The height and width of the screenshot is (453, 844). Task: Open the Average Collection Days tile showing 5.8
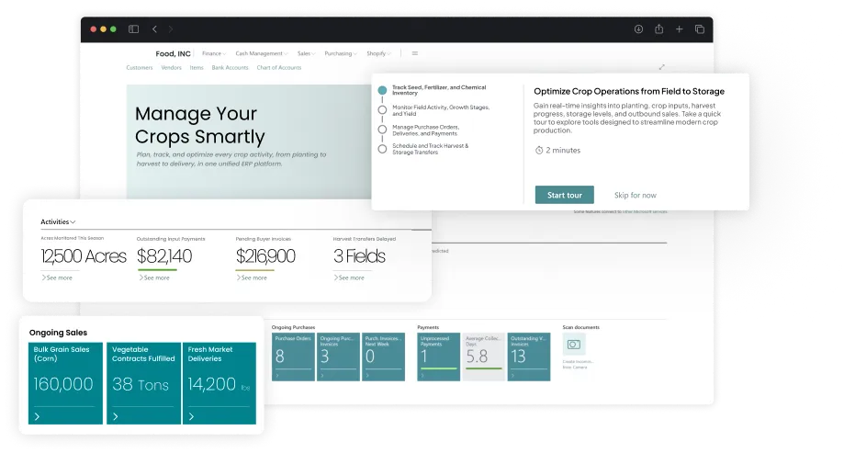coord(484,357)
